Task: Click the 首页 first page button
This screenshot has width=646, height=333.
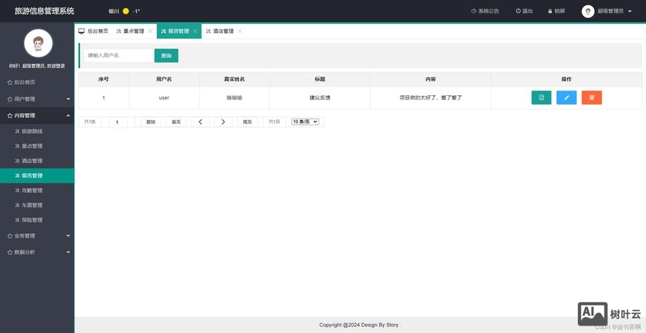Action: coord(176,122)
